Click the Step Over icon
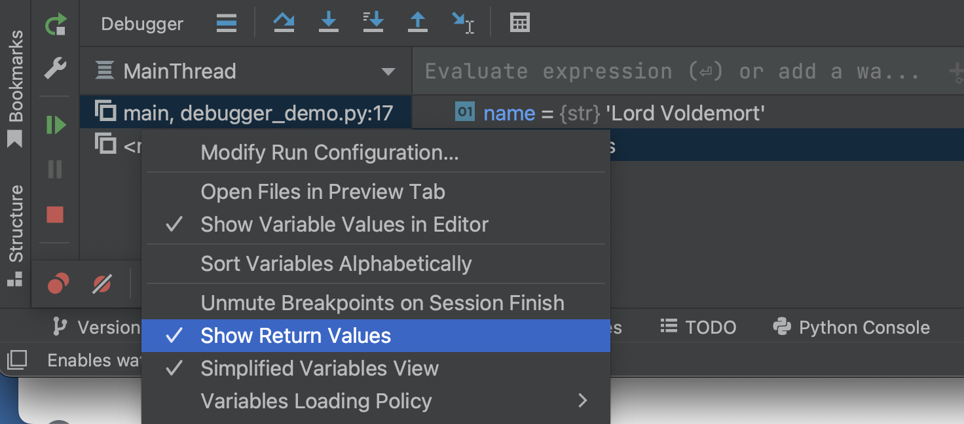 click(x=284, y=22)
